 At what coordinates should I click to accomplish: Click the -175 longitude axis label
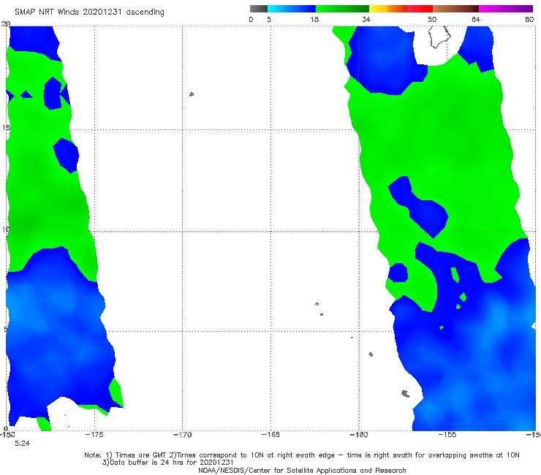(x=94, y=435)
